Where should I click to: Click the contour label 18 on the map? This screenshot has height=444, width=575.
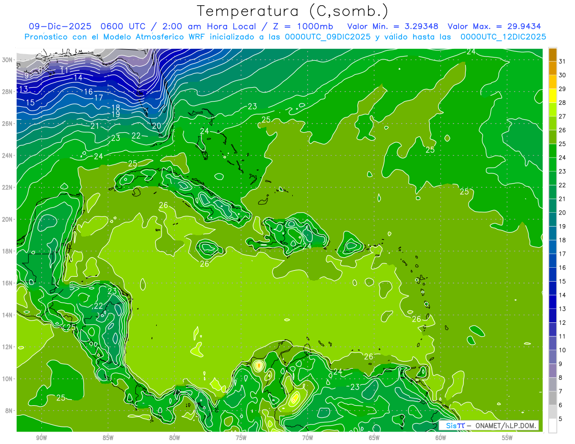(x=115, y=108)
